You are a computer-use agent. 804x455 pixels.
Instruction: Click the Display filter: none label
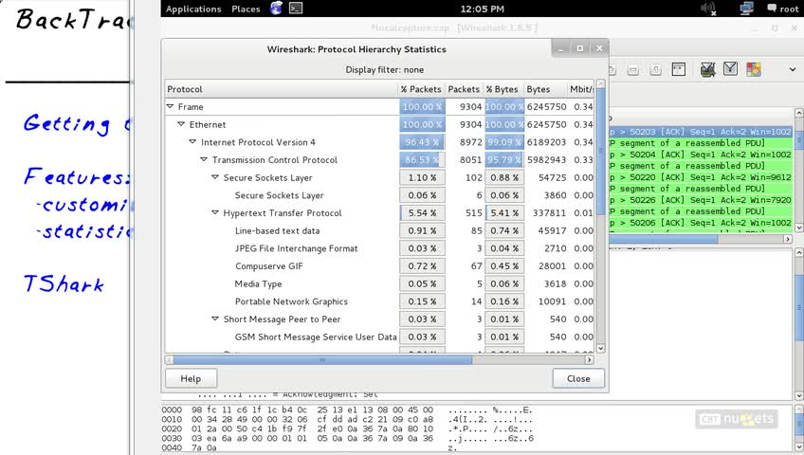tap(385, 70)
